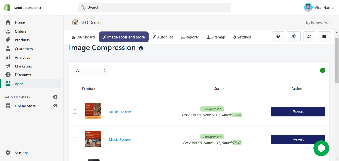The height and width of the screenshot is (161, 339).
Task: Switch to the Autopilot tab
Action: click(163, 37)
